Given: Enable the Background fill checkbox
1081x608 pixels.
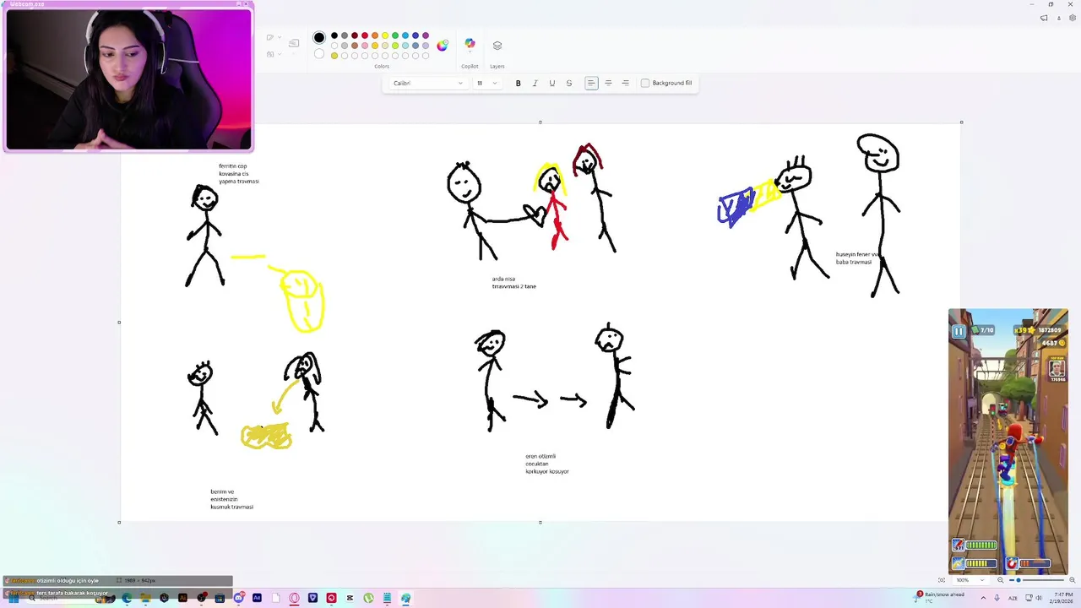Looking at the screenshot, I should (x=645, y=83).
